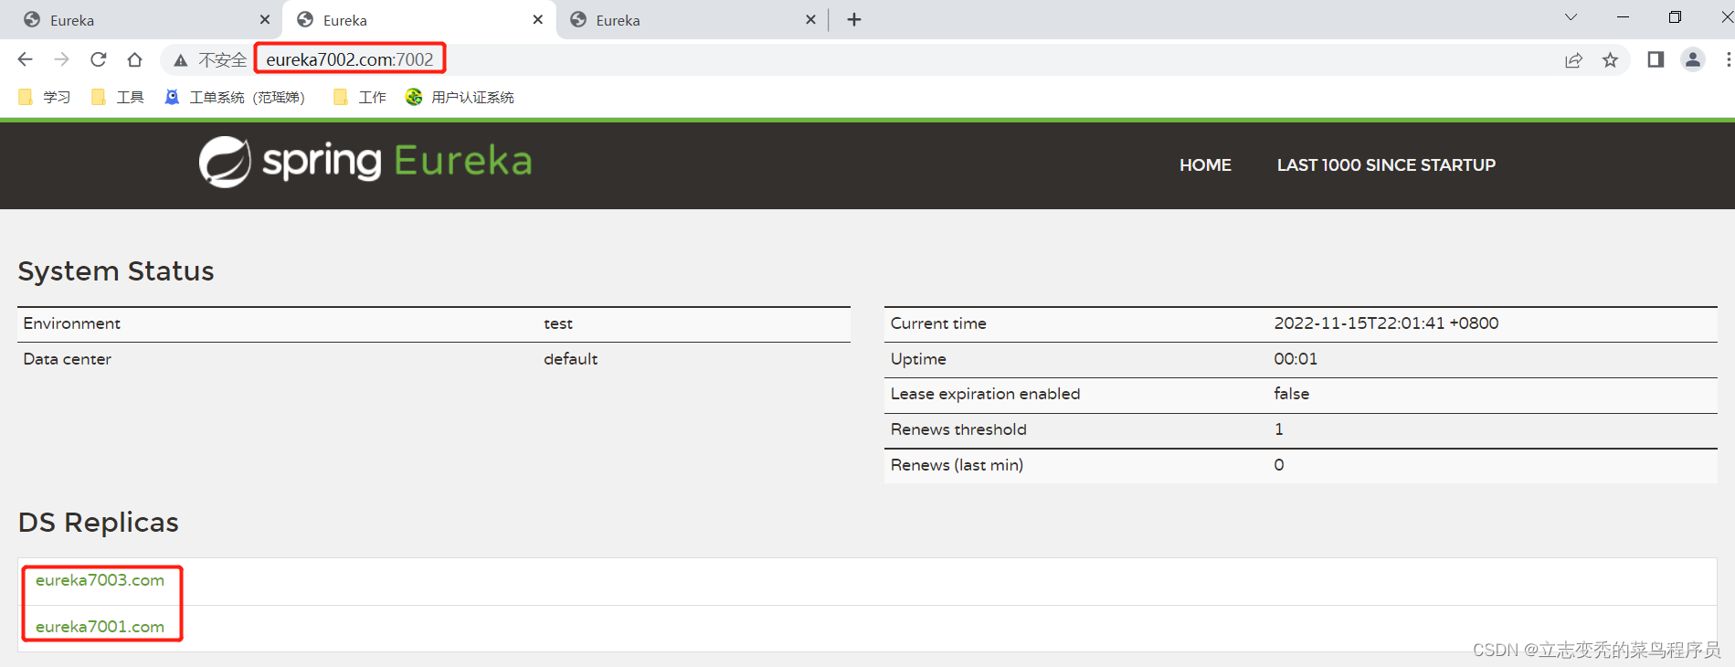Open LAST 1000 SINCE STARTUP page
This screenshot has height=667, width=1735.
coord(1386,165)
